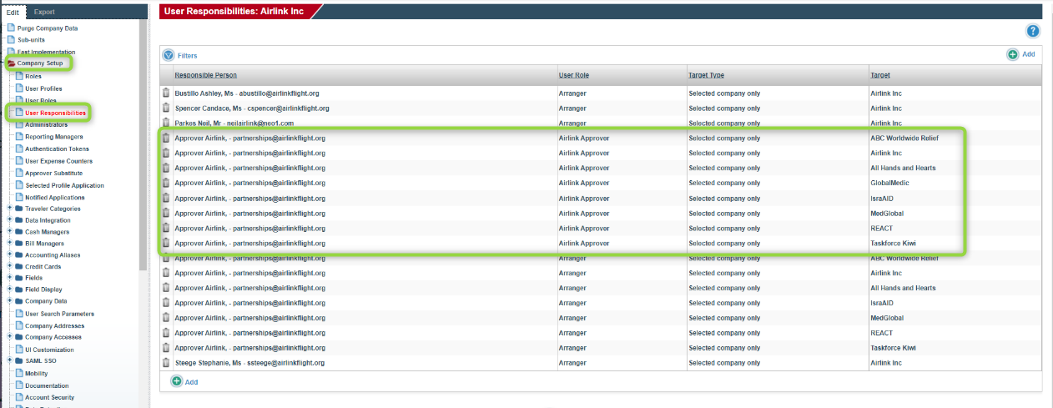
Task: Click the bottom Add link
Action: (191, 382)
